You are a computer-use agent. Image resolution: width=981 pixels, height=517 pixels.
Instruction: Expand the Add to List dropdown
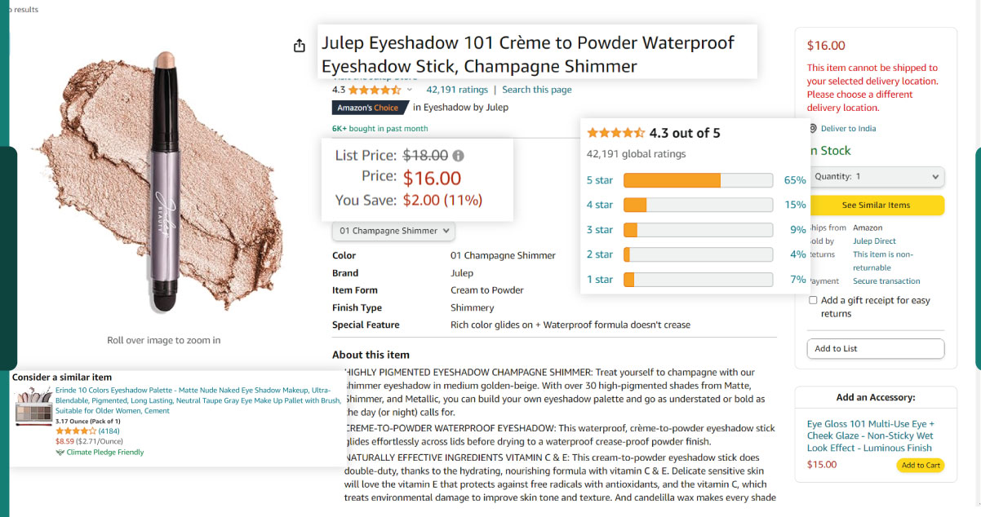point(876,349)
